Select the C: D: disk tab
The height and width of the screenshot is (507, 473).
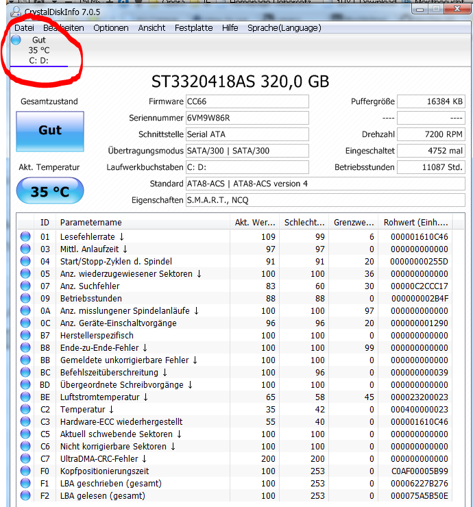[x=39, y=50]
